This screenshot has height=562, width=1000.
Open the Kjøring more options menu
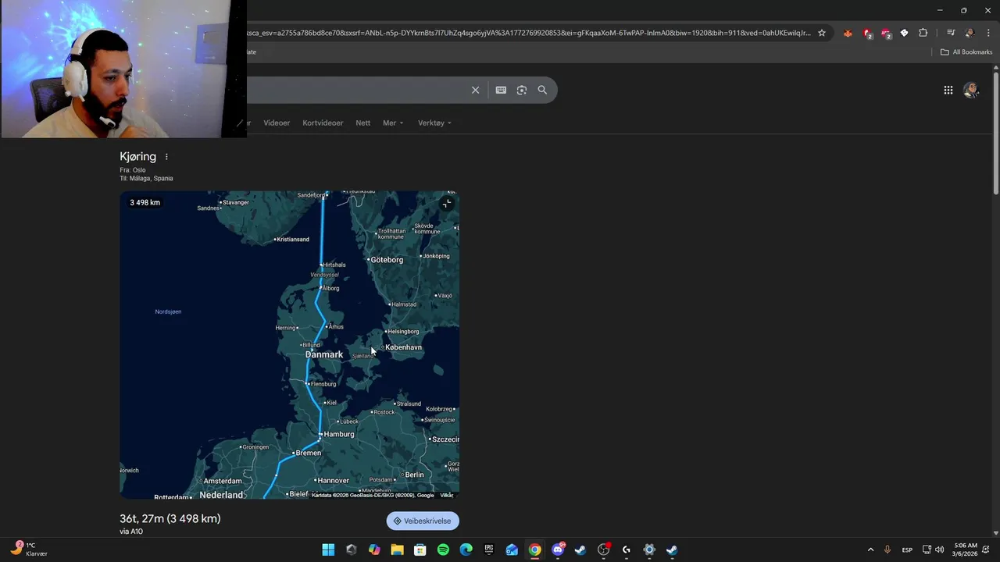click(166, 157)
